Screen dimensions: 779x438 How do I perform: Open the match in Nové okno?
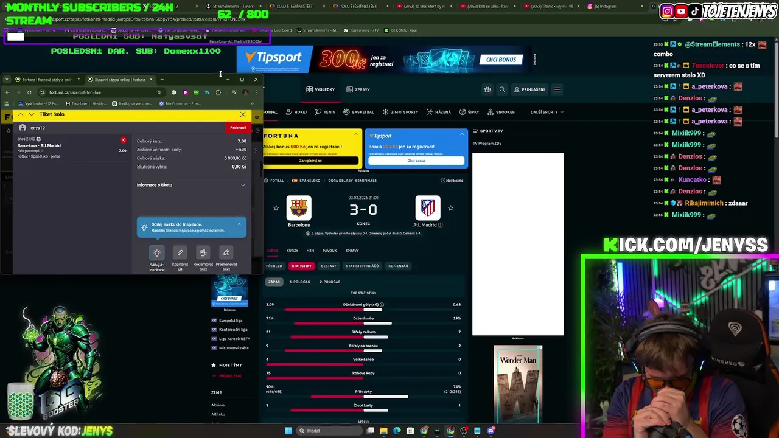click(452, 181)
